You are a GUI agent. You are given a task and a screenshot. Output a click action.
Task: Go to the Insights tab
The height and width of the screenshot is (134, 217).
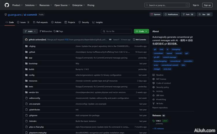(98, 22)
